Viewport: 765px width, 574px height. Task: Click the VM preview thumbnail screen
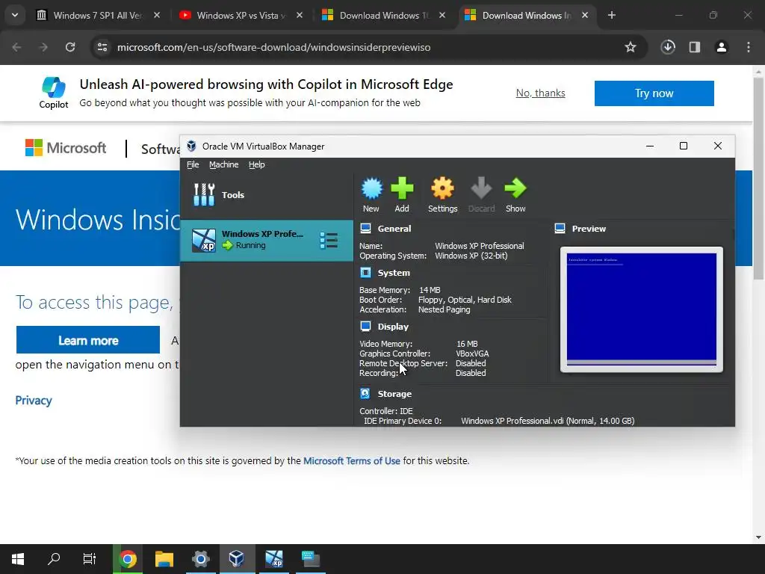(642, 309)
